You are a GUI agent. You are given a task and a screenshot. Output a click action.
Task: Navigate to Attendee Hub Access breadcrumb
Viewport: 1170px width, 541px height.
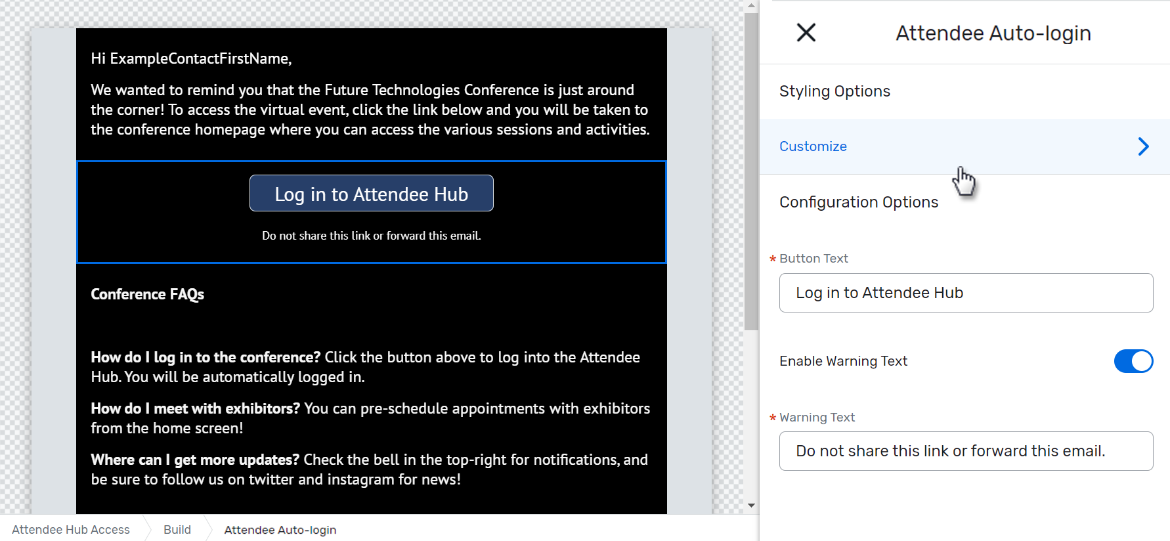tap(70, 529)
